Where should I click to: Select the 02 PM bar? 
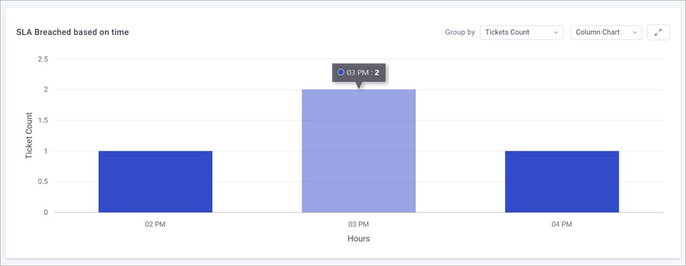(155, 182)
